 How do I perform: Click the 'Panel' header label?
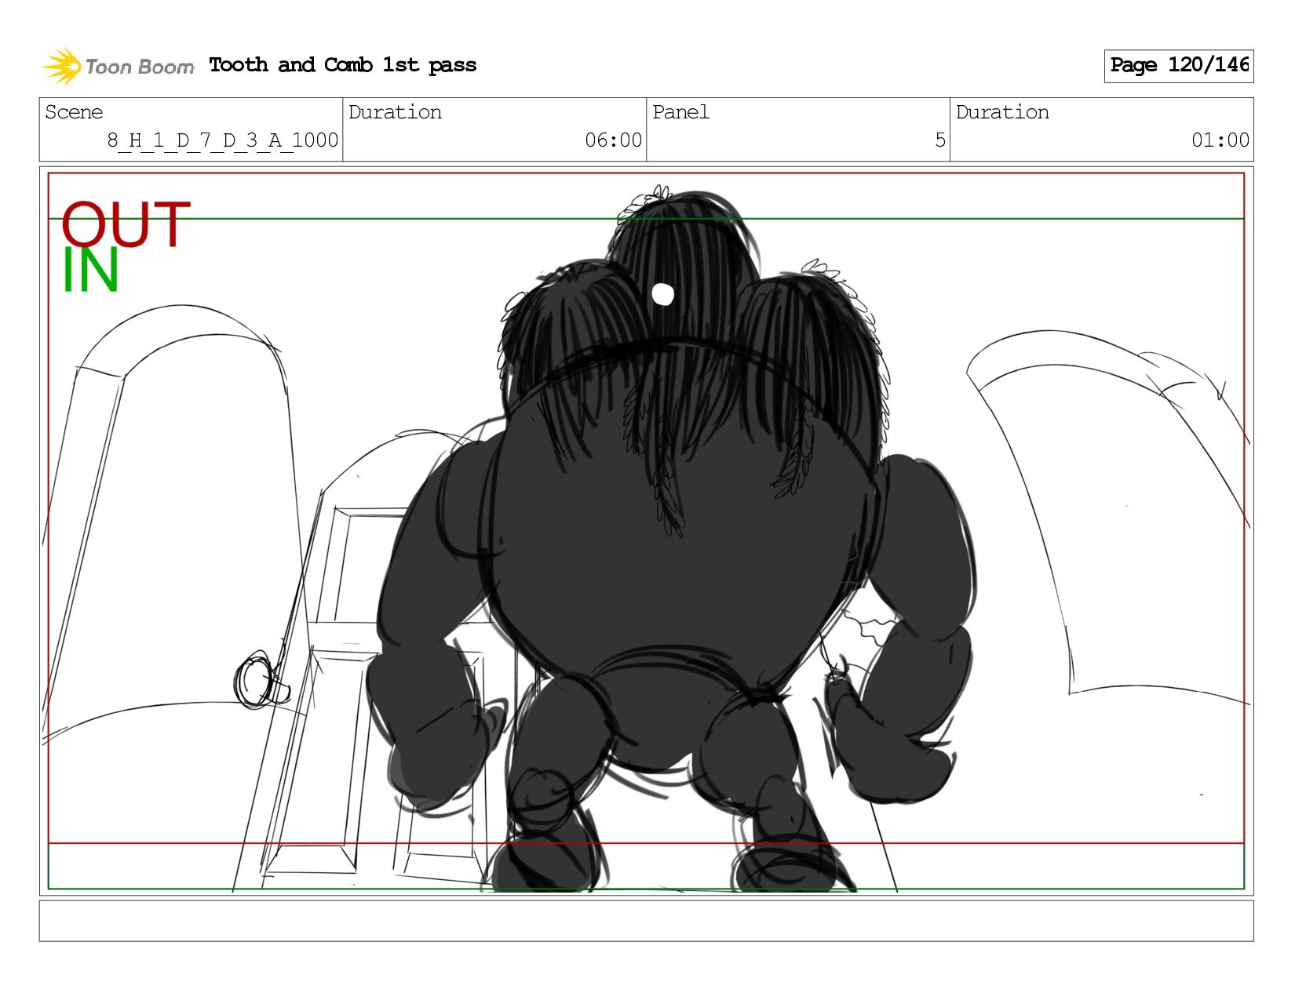point(680,112)
